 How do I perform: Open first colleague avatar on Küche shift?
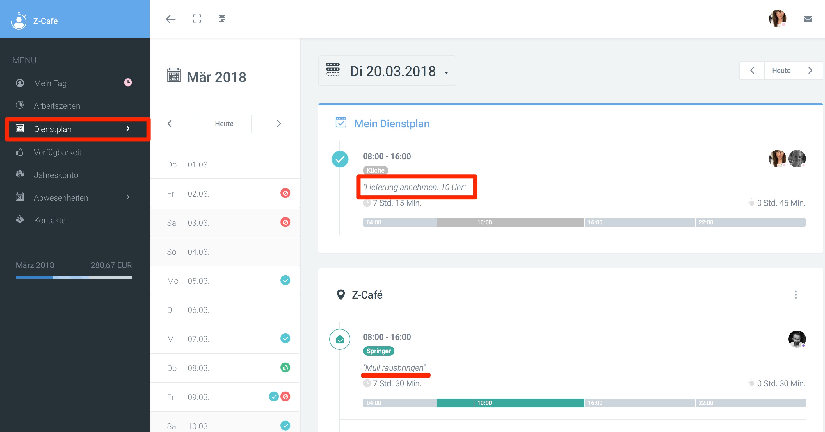click(777, 159)
